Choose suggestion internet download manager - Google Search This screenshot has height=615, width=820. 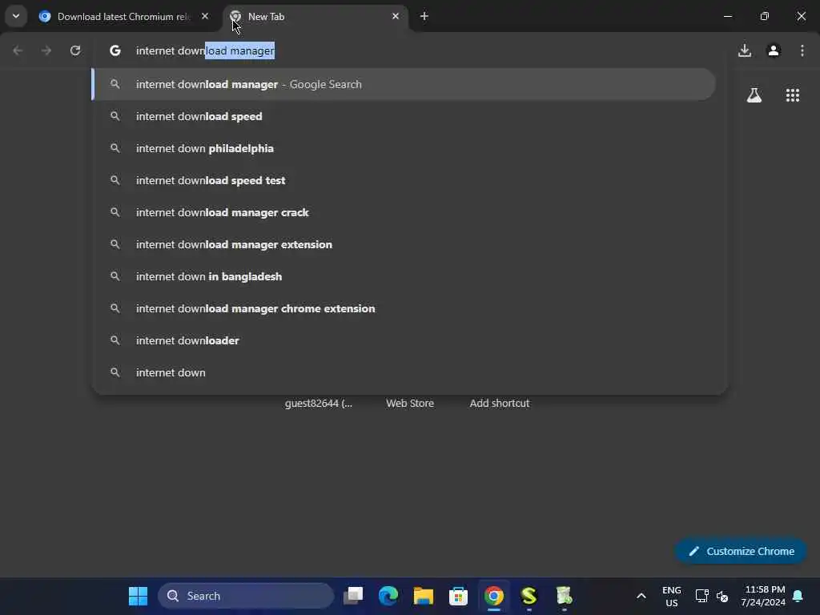click(404, 84)
